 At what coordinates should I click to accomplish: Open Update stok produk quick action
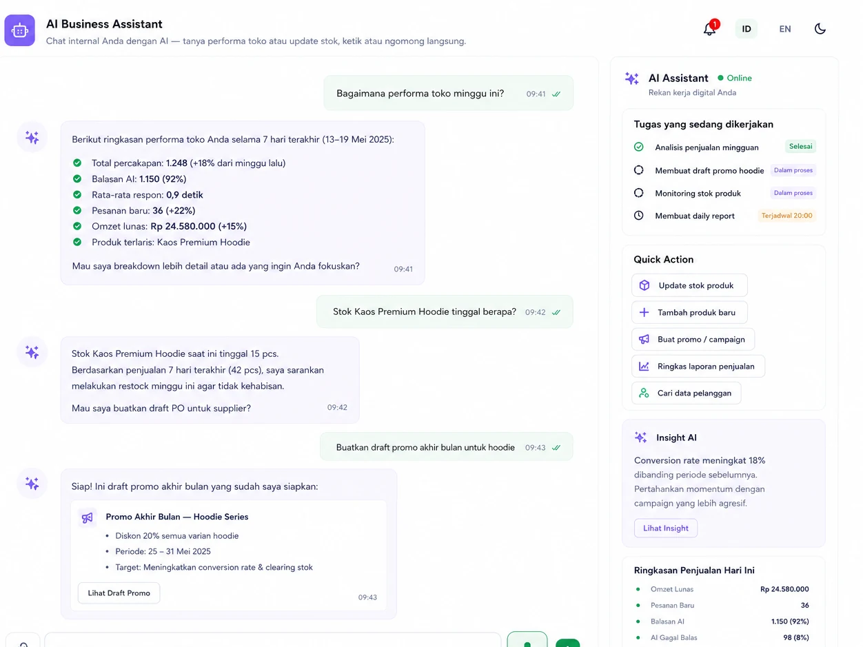(x=689, y=285)
